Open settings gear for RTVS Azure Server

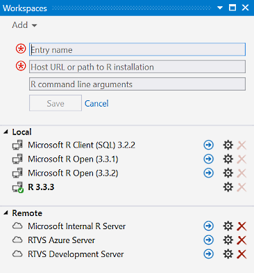point(228,240)
